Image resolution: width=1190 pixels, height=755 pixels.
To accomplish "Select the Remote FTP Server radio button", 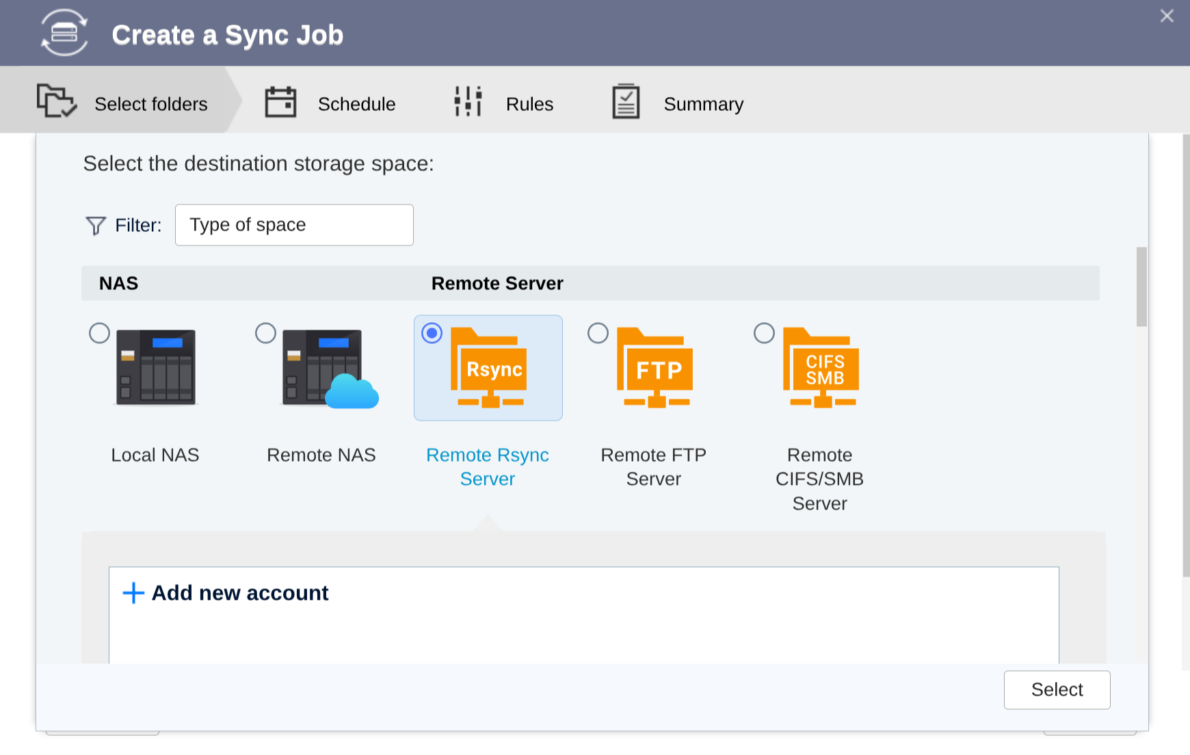I will [598, 333].
